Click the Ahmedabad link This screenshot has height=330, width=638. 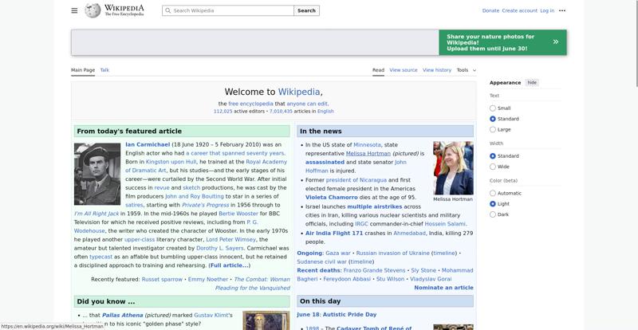point(409,234)
